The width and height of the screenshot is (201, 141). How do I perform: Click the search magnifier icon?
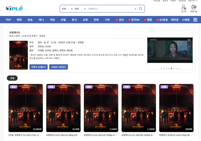click(x=141, y=9)
